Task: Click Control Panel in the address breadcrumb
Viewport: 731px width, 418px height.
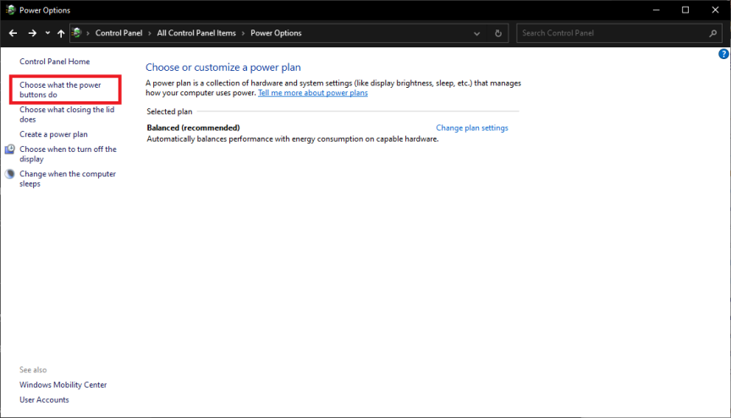Action: [119, 33]
